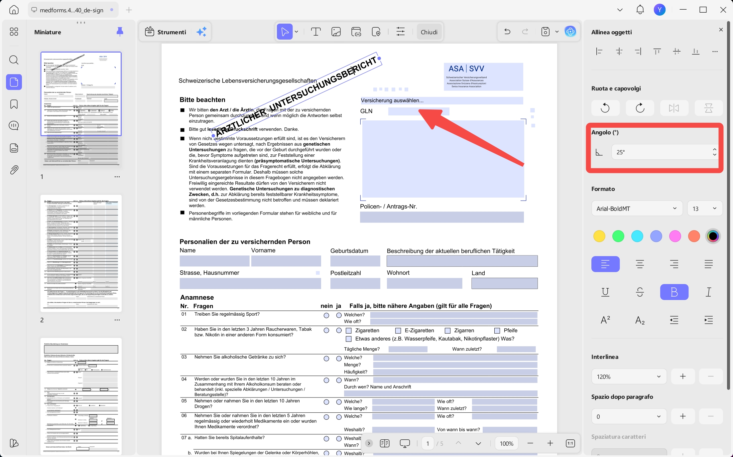Toggle subscript formatting

[x=640, y=320]
